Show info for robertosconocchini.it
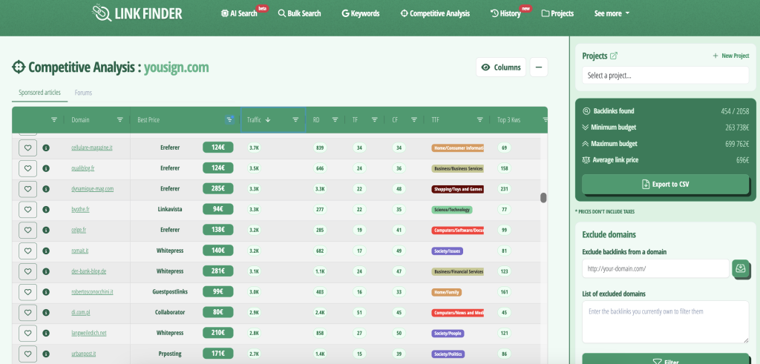 [46, 292]
